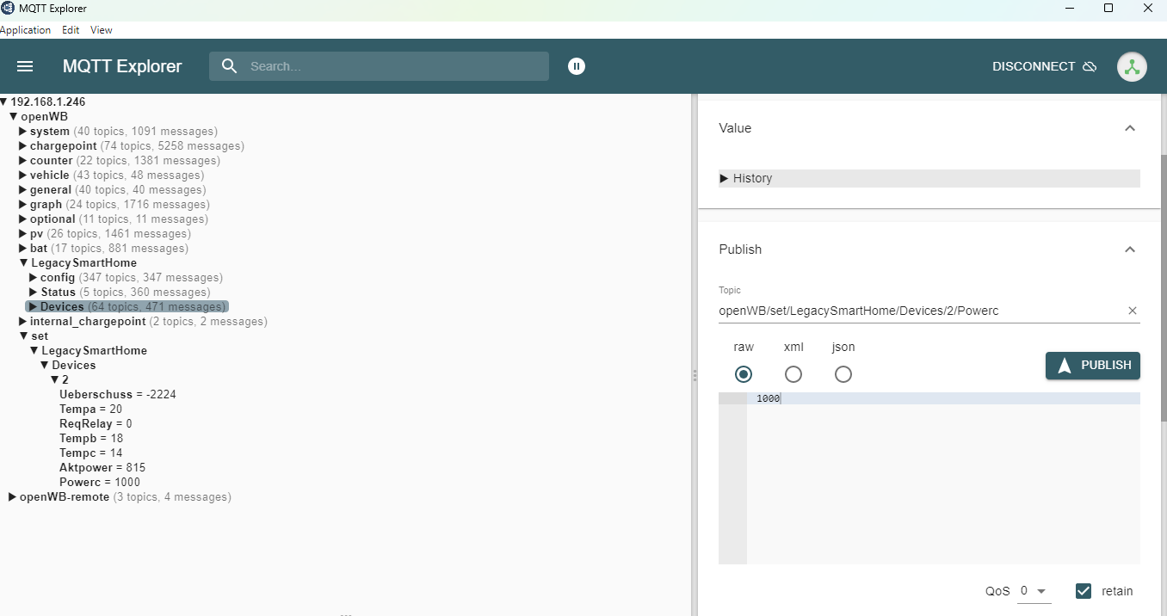The width and height of the screenshot is (1167, 616).
Task: Click the panel splitter handle between the panes
Action: coord(695,376)
